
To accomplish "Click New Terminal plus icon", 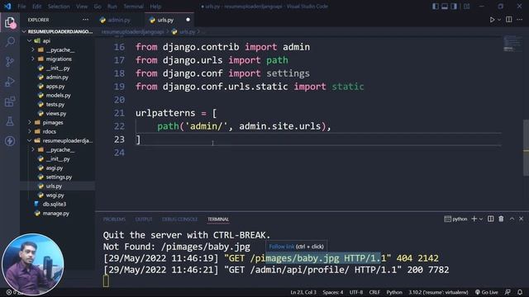I will click(x=474, y=219).
